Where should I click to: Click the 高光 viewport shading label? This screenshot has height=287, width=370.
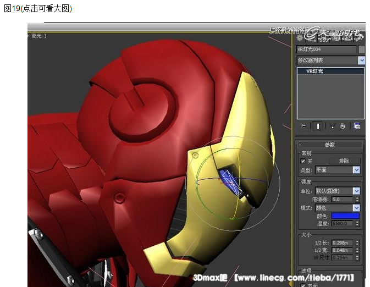click(x=36, y=36)
